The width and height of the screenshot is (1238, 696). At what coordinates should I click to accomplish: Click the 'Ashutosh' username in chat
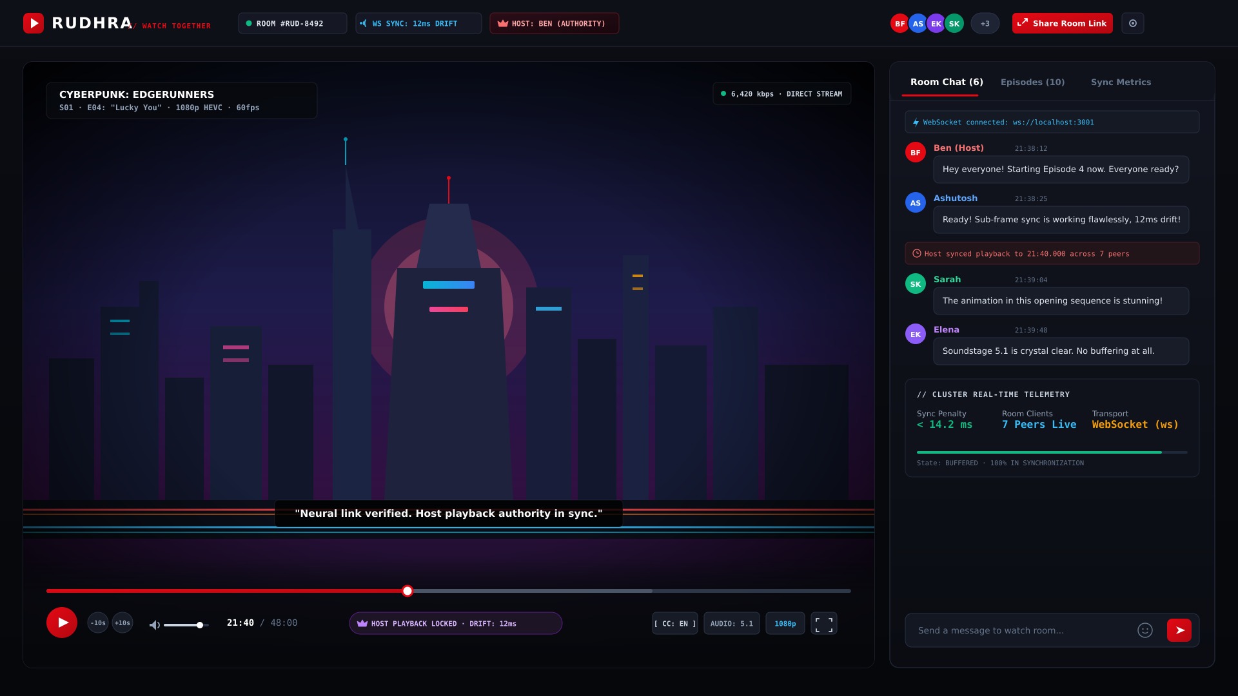955,198
